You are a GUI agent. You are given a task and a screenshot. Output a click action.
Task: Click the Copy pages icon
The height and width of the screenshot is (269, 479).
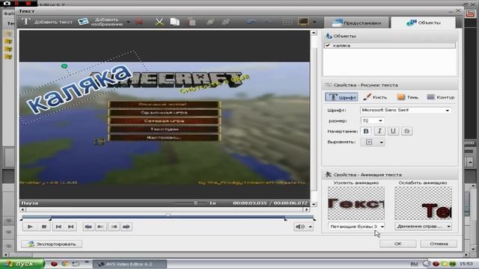(174, 22)
